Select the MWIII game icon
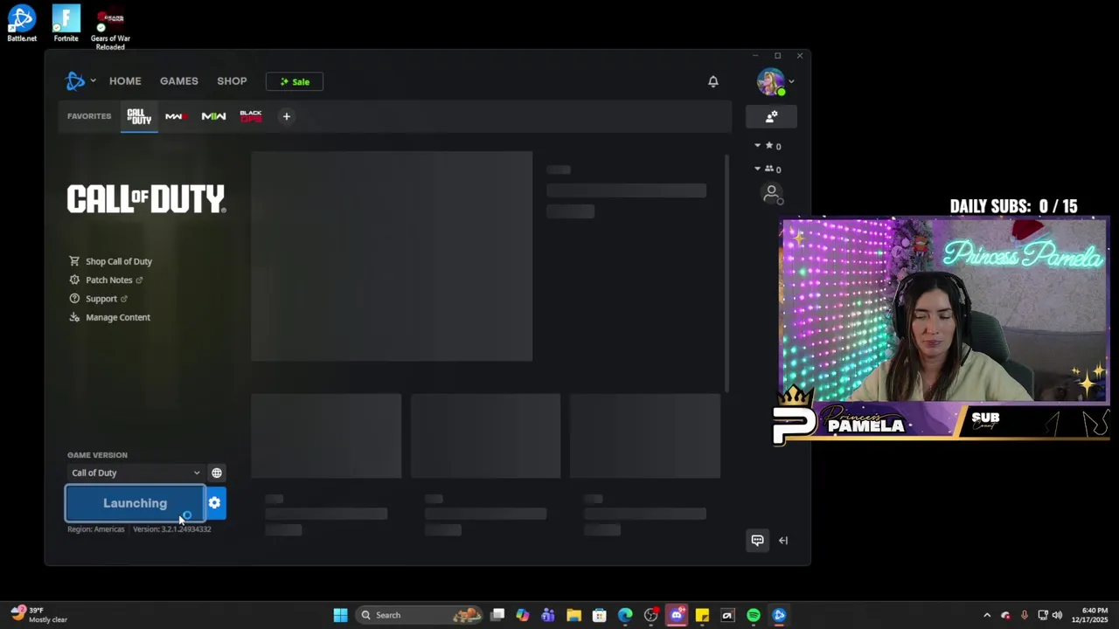Image resolution: width=1119 pixels, height=629 pixels. click(176, 116)
